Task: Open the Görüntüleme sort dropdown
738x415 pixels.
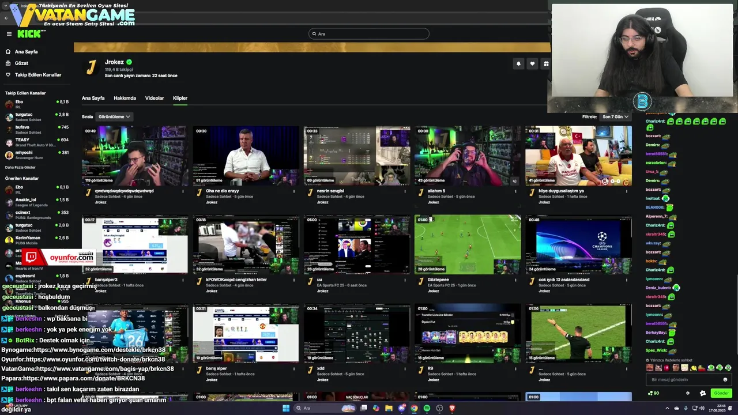Action: coord(114,116)
